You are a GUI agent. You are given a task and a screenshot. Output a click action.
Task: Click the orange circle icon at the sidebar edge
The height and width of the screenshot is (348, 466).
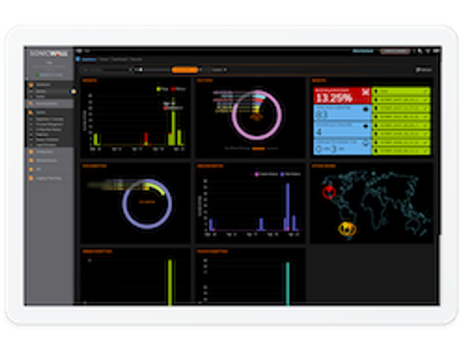pos(74,91)
